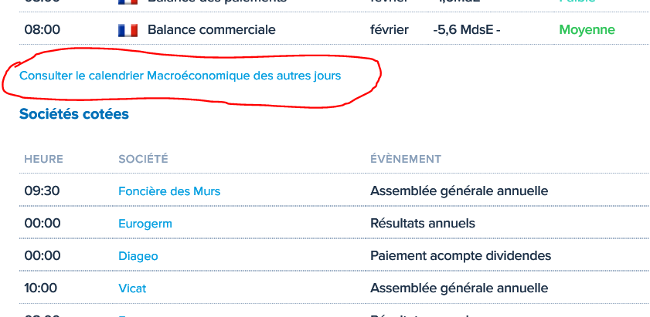Open the Foncière des Murs company link
Screen dimensions: 650x317
(x=169, y=191)
